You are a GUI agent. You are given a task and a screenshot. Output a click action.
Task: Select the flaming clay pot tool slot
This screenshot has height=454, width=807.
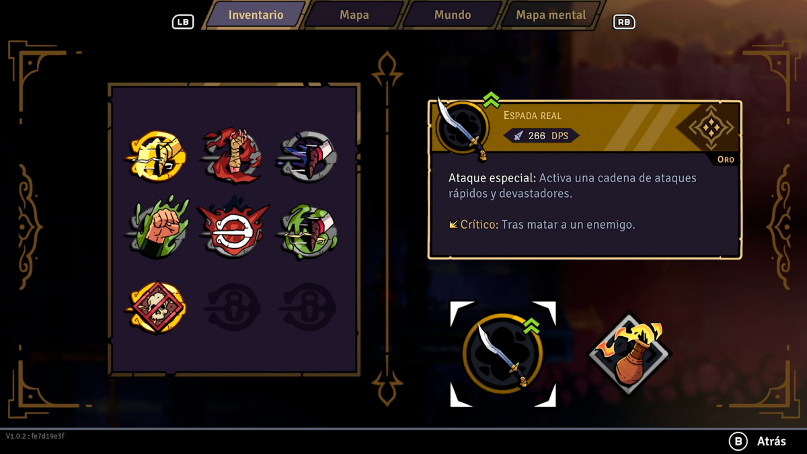click(629, 354)
